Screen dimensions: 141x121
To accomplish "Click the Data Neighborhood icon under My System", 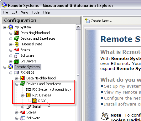I will (17, 33).
